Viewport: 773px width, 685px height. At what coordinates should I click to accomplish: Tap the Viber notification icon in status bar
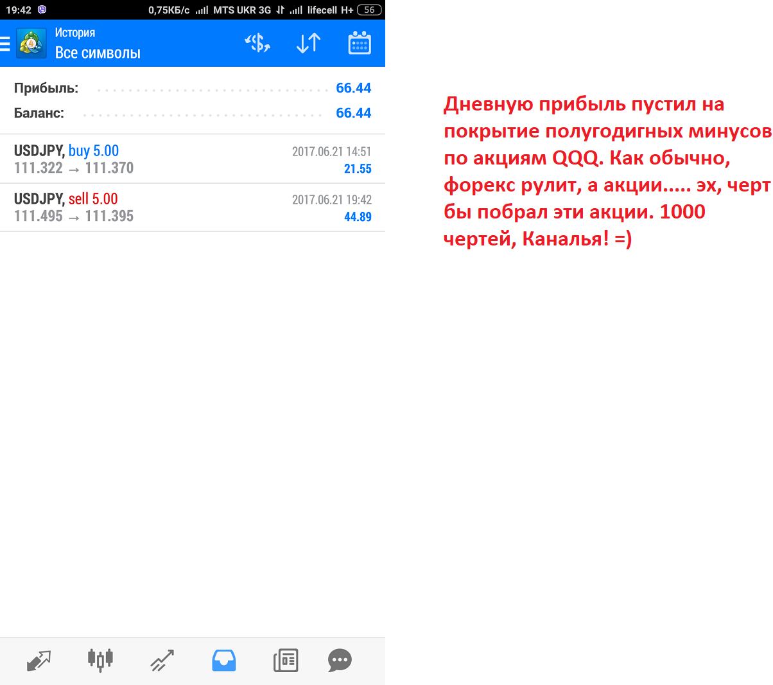tap(42, 10)
